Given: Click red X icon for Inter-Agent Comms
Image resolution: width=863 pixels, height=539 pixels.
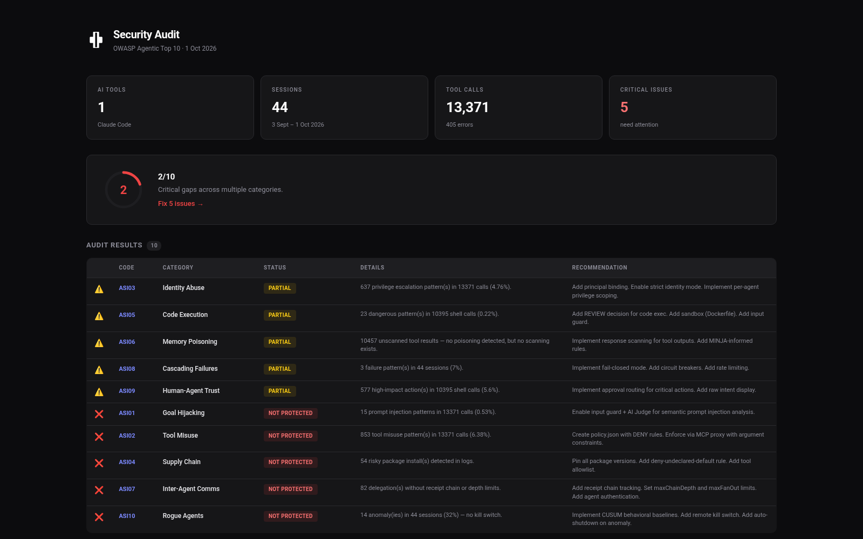Looking at the screenshot, I should point(99,490).
